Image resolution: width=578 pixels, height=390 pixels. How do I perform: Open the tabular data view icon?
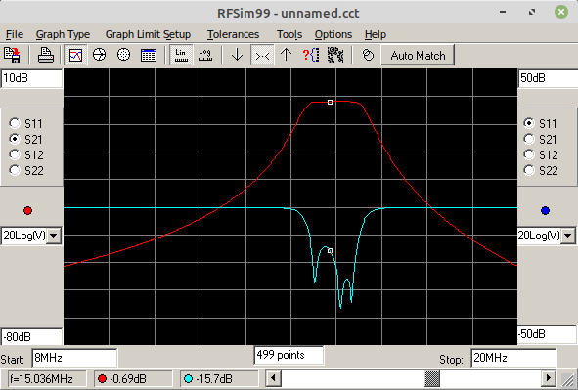[x=149, y=55]
